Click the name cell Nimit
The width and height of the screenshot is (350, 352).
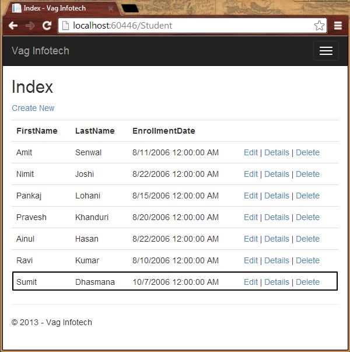click(25, 174)
